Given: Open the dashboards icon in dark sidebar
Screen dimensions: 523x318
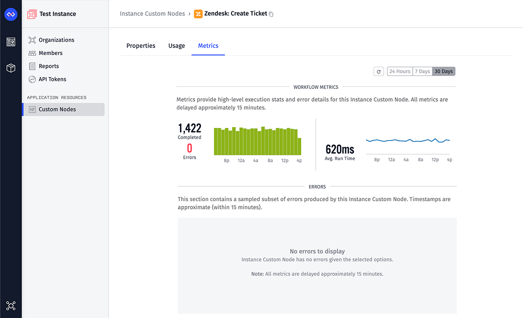Looking at the screenshot, I should point(11,42).
